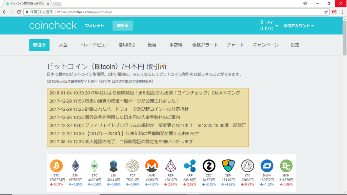This screenshot has height=195, width=347.
Task: Open 2017-12-22 18:30 年末年始 営業時間 news
Action: click(124, 133)
